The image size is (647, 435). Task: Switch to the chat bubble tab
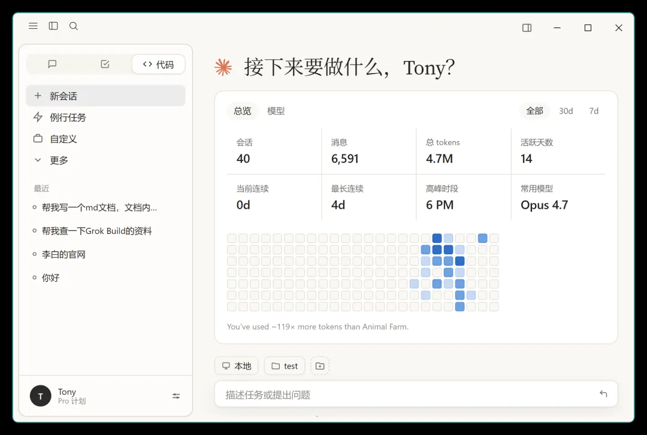52,64
